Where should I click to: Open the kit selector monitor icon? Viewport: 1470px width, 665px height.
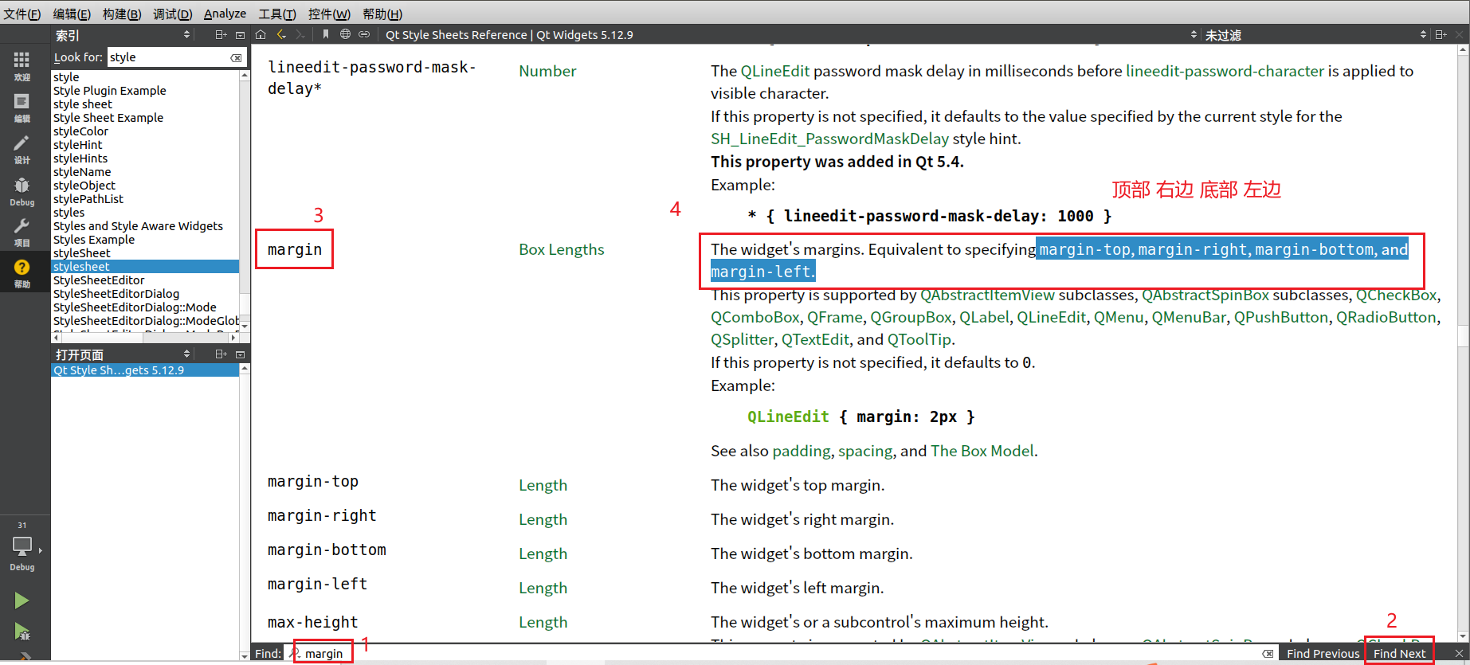[x=22, y=547]
